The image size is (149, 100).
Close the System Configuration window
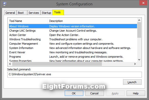coord(143,3)
